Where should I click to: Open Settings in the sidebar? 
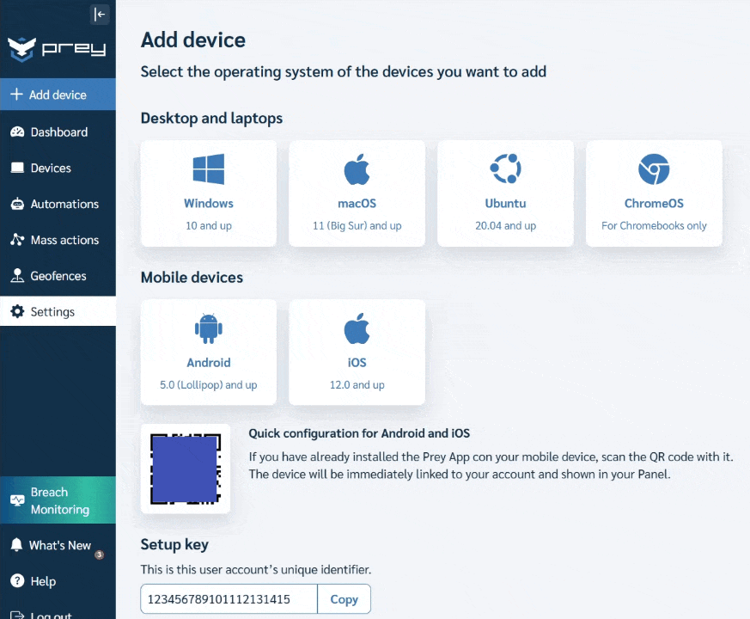pos(58,311)
